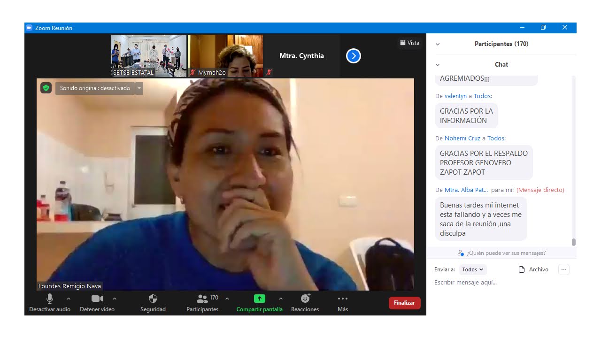This screenshot has height=338, width=601.
Task: Open chat more options ellipsis
Action: click(x=564, y=269)
